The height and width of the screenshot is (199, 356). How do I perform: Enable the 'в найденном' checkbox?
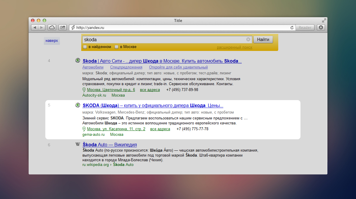pos(85,47)
